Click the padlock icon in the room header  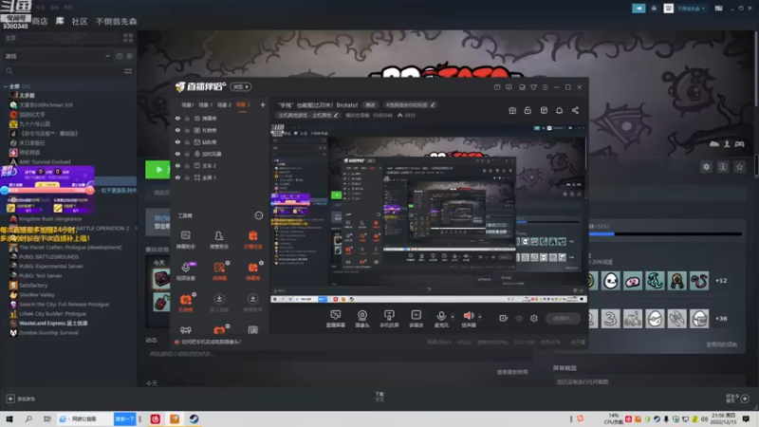pyautogui.click(x=528, y=110)
